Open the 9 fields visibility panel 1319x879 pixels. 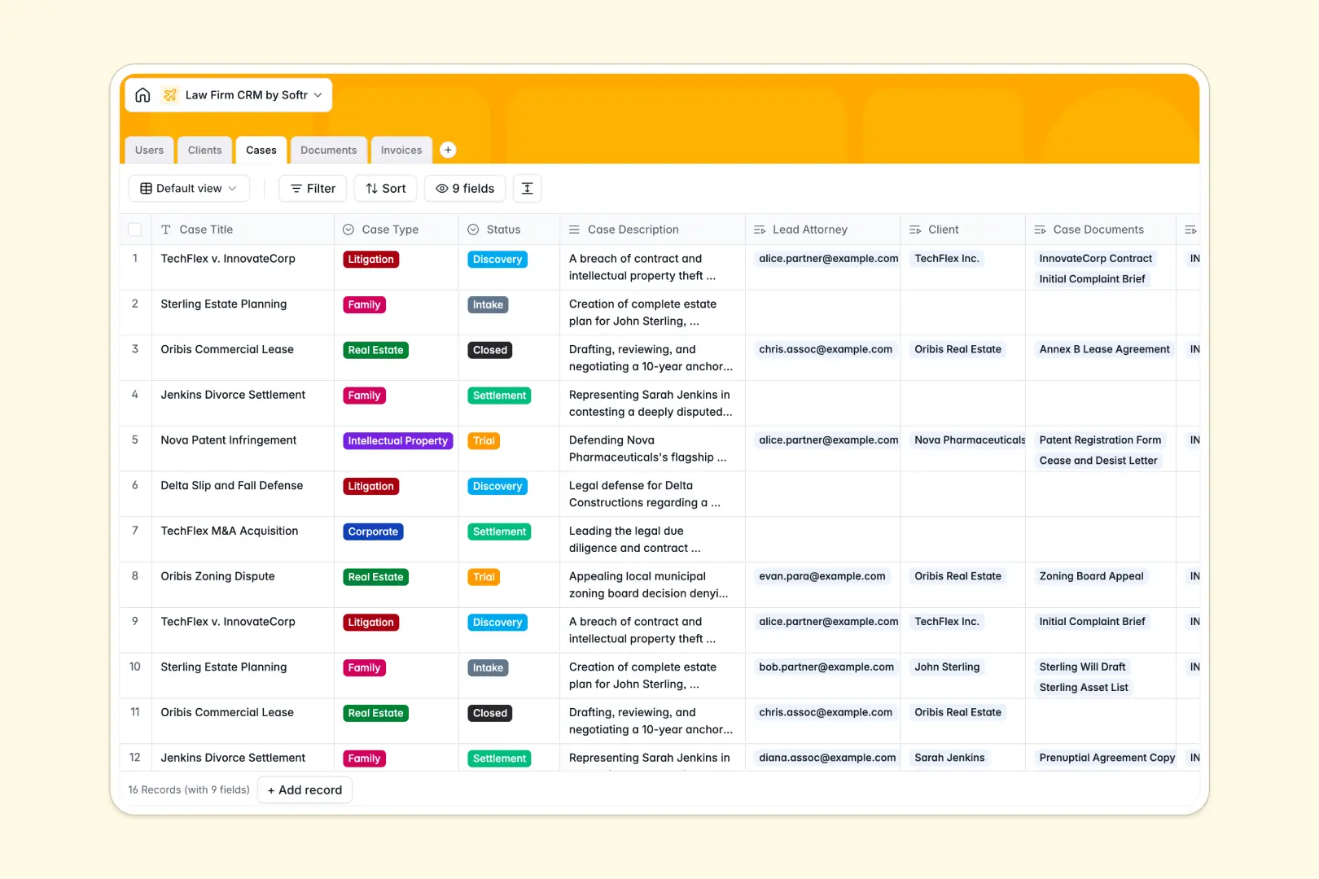(x=464, y=188)
